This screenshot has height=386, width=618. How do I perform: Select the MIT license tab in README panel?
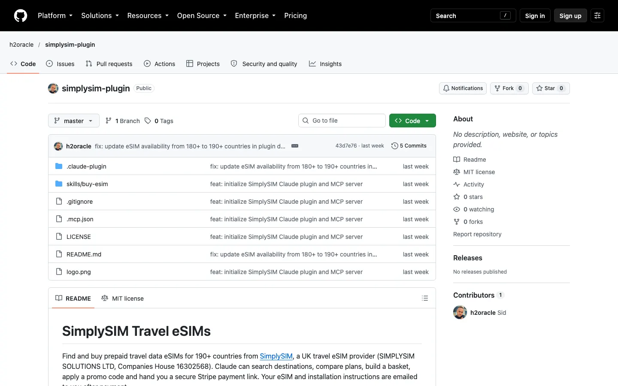pyautogui.click(x=123, y=298)
